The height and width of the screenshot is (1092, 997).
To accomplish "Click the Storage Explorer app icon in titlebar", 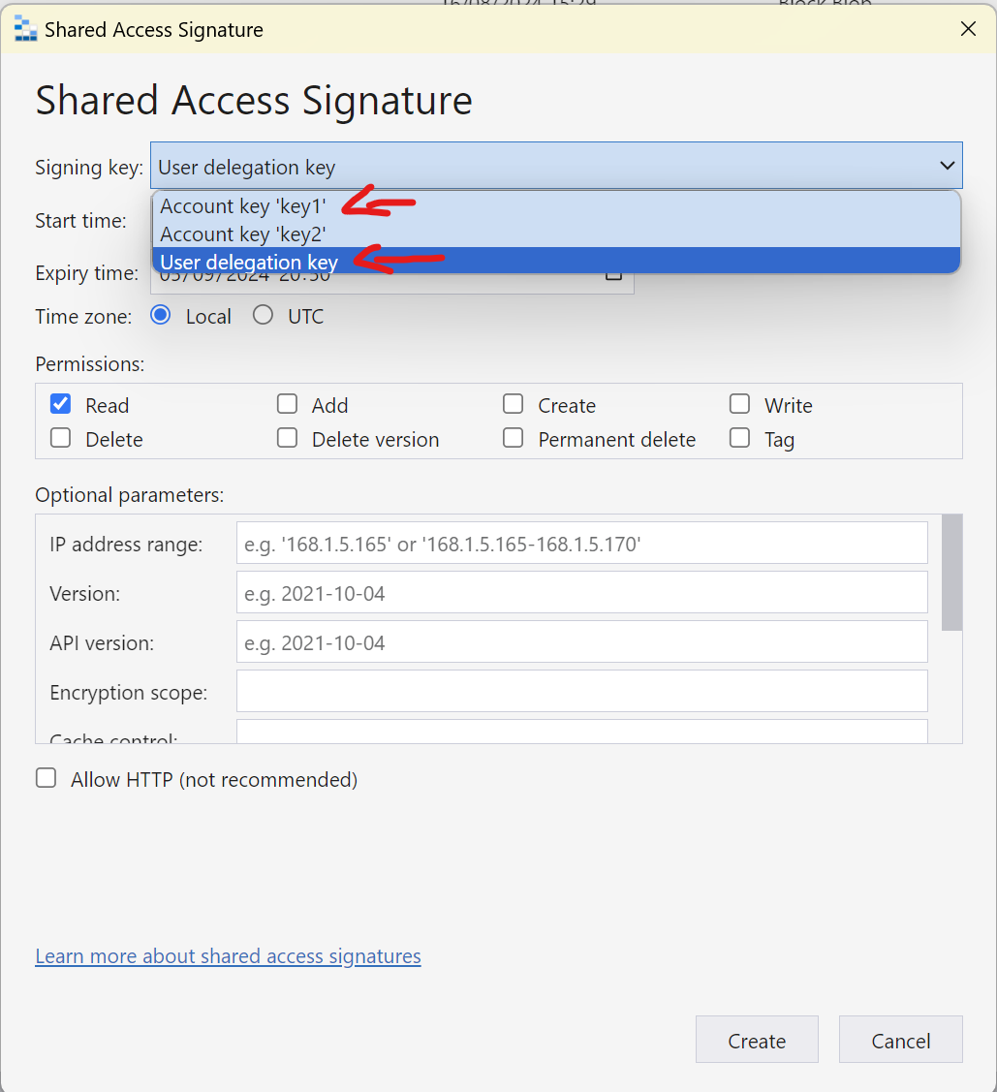I will coord(25,29).
